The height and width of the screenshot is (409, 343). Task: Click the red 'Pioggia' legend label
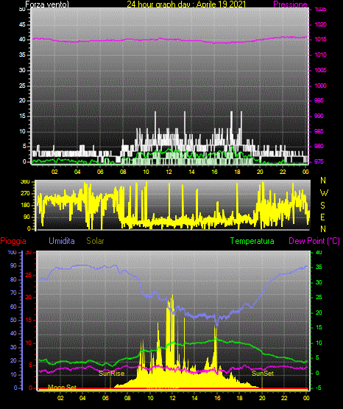point(13,241)
